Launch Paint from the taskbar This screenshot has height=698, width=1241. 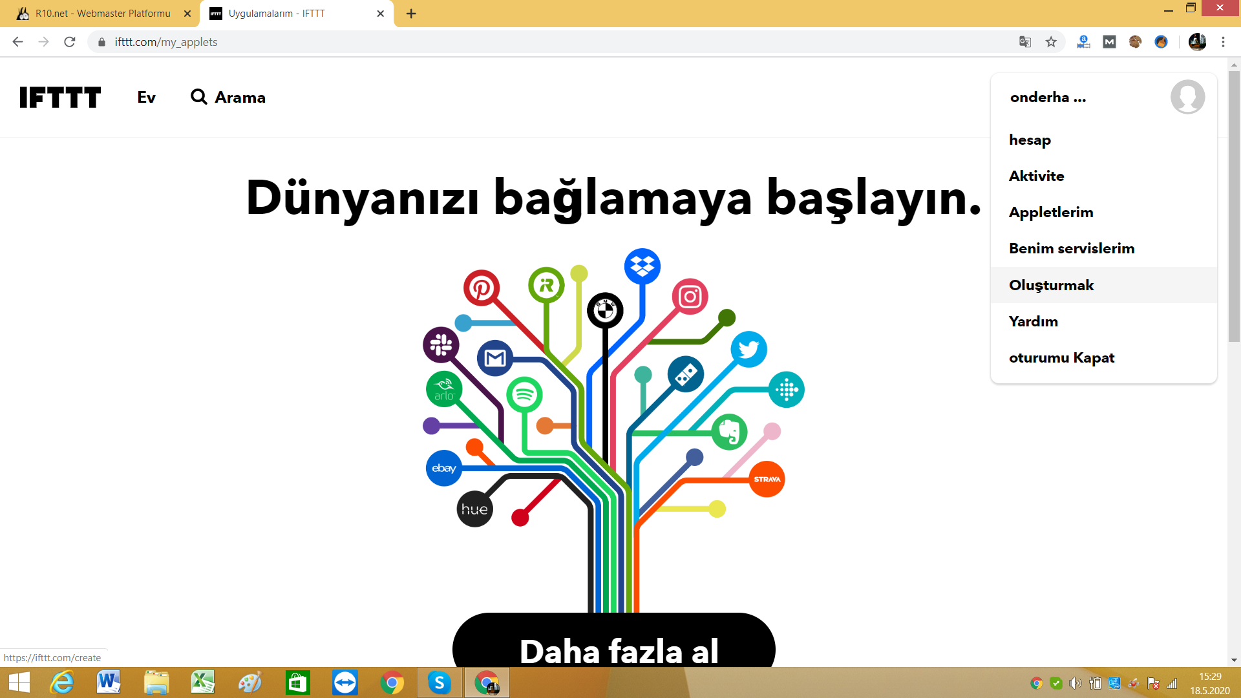250,682
